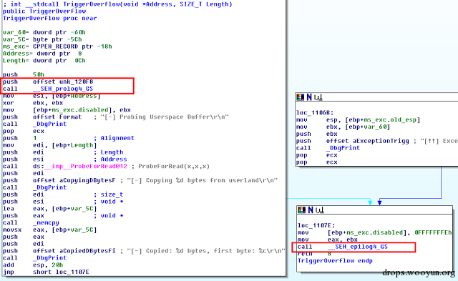Click the 'mov esi, [ebp+Address]' instruction
Screen dimensions: 458x281
[52, 96]
